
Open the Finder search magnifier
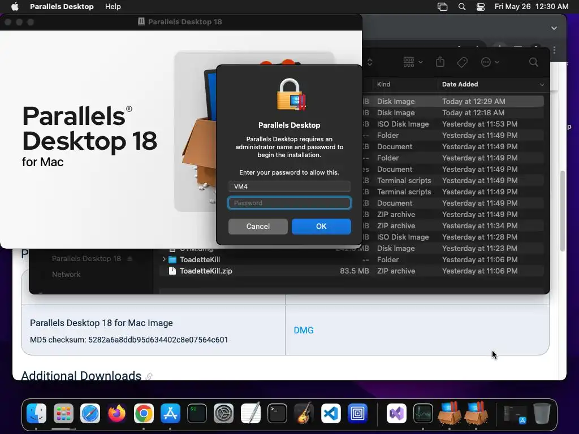tap(533, 62)
